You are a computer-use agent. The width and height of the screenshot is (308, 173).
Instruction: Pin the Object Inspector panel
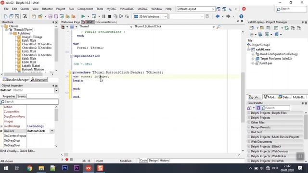click(53, 86)
